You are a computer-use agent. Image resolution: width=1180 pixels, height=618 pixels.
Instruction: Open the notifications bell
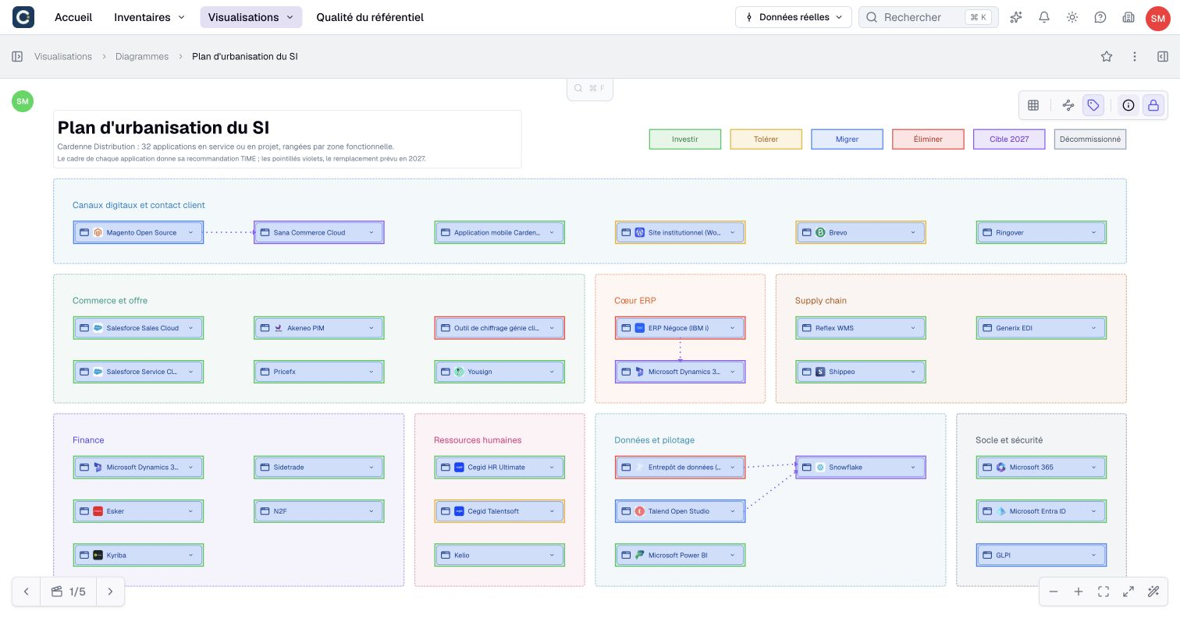click(1044, 17)
